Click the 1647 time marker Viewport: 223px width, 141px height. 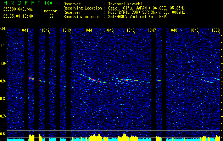pyautogui.click(x=152, y=30)
